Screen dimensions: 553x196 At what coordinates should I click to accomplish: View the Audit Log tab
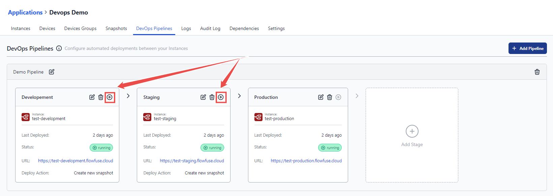(210, 28)
